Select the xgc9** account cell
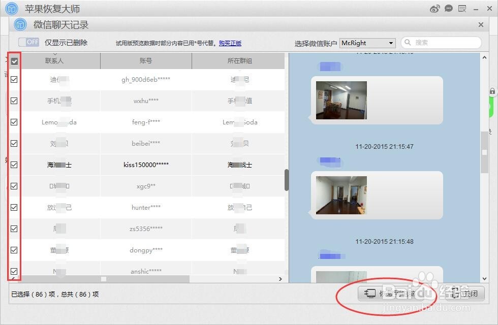The width and height of the screenshot is (498, 325). pos(146,186)
